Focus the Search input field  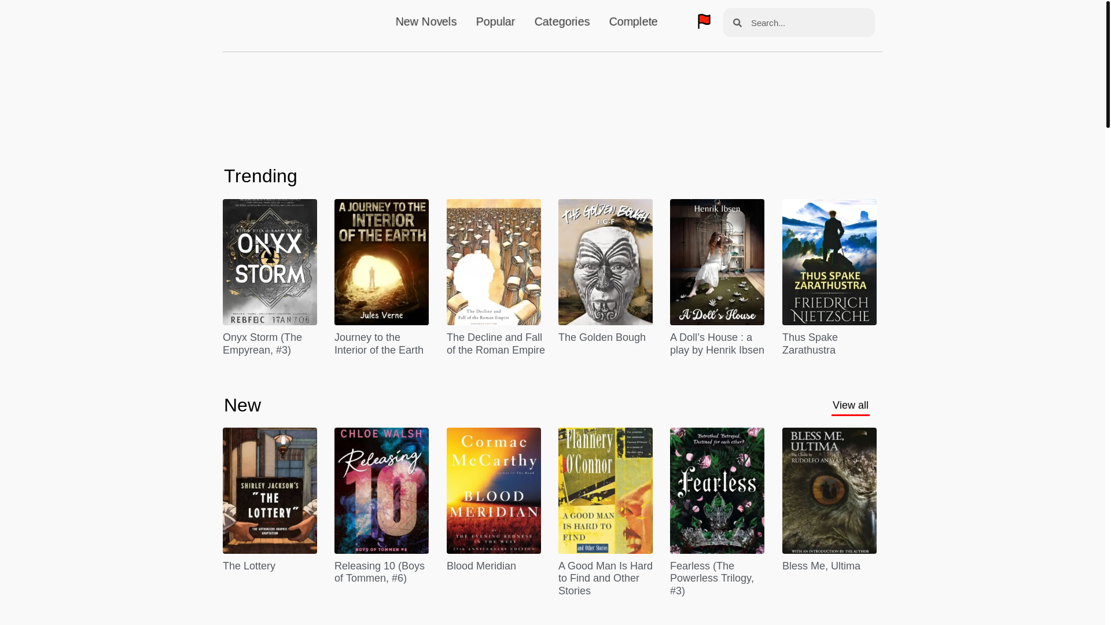[x=799, y=23]
